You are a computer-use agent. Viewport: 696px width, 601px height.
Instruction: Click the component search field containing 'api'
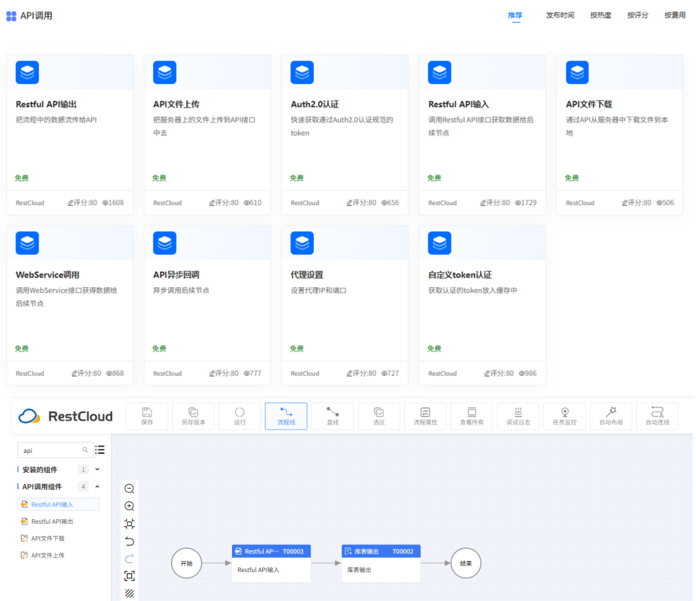click(x=55, y=450)
